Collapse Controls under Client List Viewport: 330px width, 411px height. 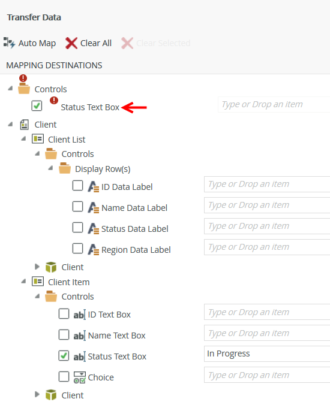[x=37, y=153]
